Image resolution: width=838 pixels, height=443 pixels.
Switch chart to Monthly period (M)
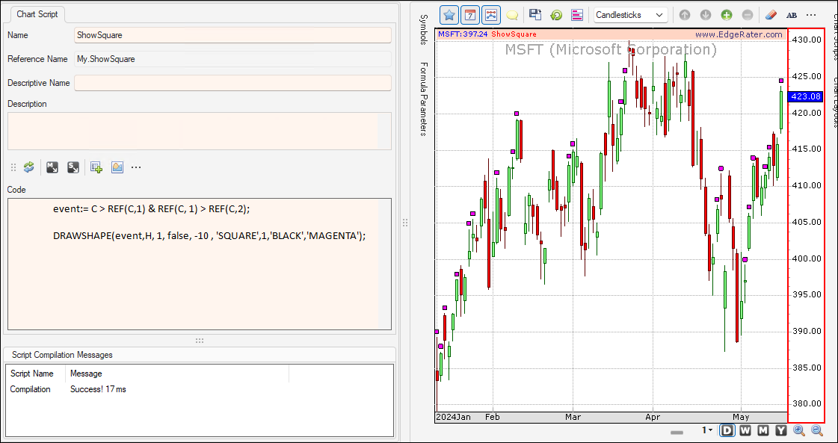click(x=764, y=431)
